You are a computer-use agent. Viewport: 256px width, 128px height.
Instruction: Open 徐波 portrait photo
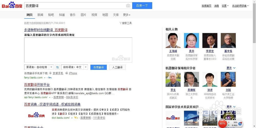point(210,79)
